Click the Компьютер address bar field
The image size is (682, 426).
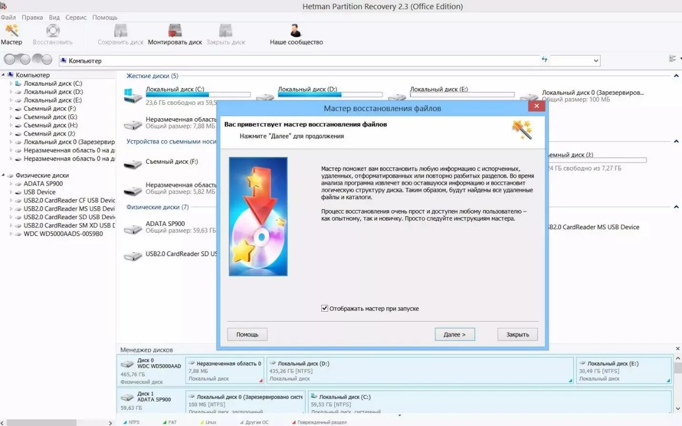[300, 61]
